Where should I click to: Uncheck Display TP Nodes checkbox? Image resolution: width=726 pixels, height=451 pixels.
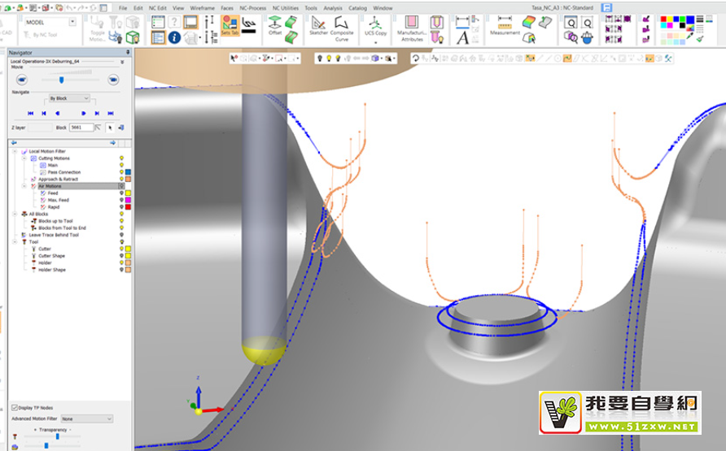click(x=15, y=407)
